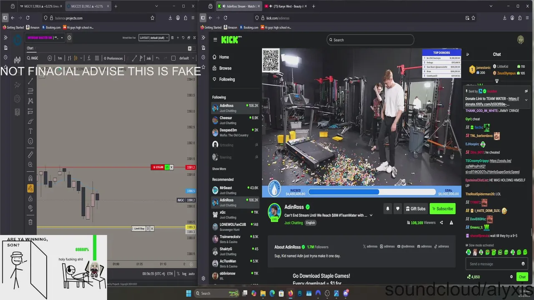Open File Explorer from the taskbar
The width and height of the screenshot is (534, 300).
tap(263, 293)
